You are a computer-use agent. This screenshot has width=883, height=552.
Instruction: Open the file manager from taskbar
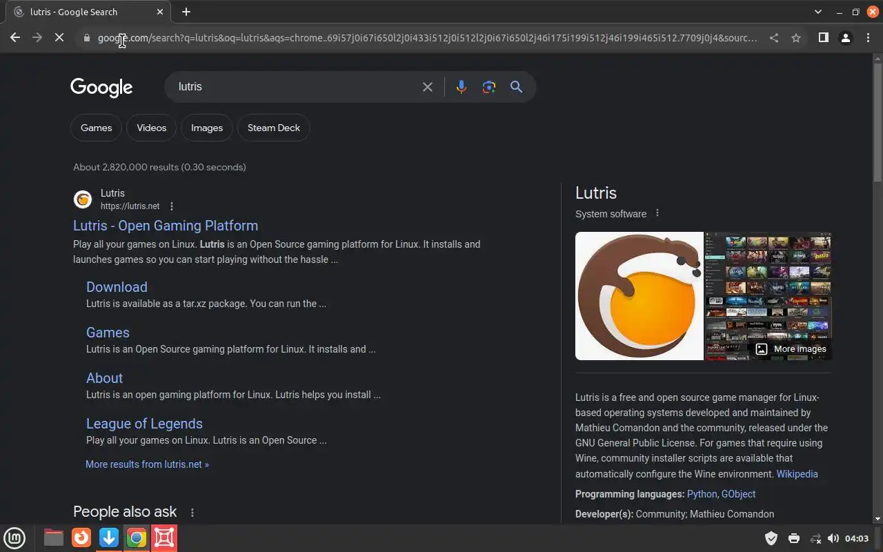coord(54,538)
